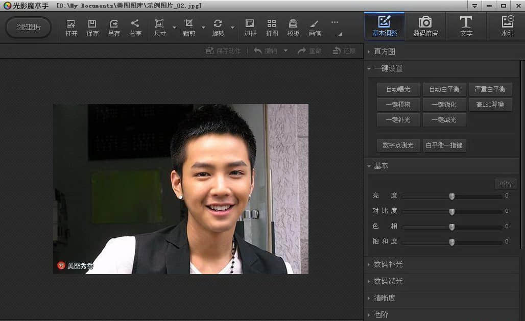
Task: Click the 浏览图片 button
Action: pos(29,27)
